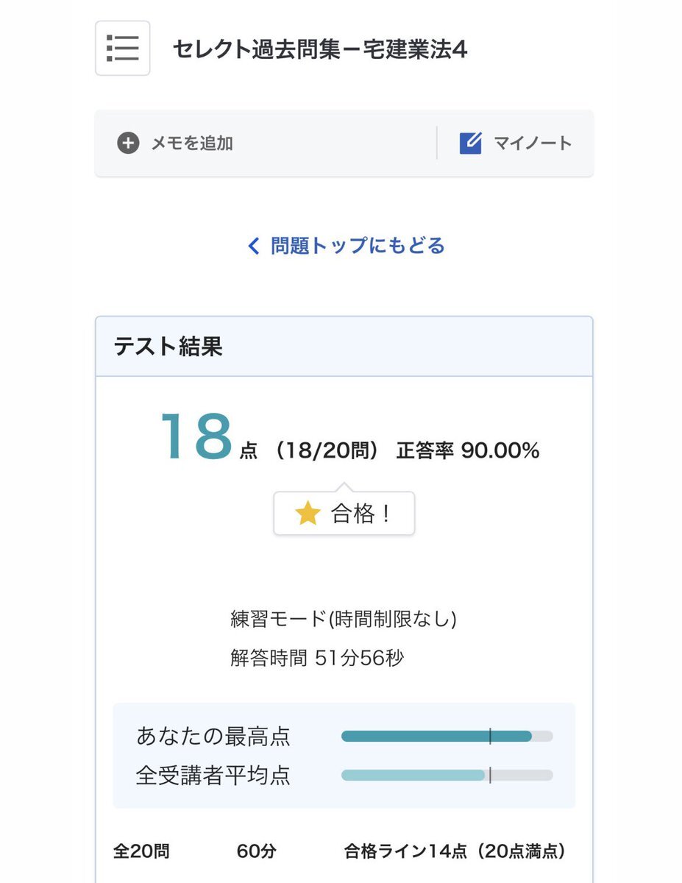This screenshot has width=682, height=883.
Task: Click the large 18 score number
Action: (x=196, y=438)
